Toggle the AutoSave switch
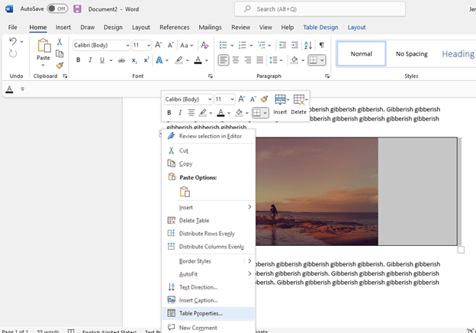The width and height of the screenshot is (476, 333). pyautogui.click(x=57, y=8)
